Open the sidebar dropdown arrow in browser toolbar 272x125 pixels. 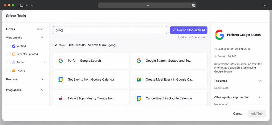click(26, 5)
